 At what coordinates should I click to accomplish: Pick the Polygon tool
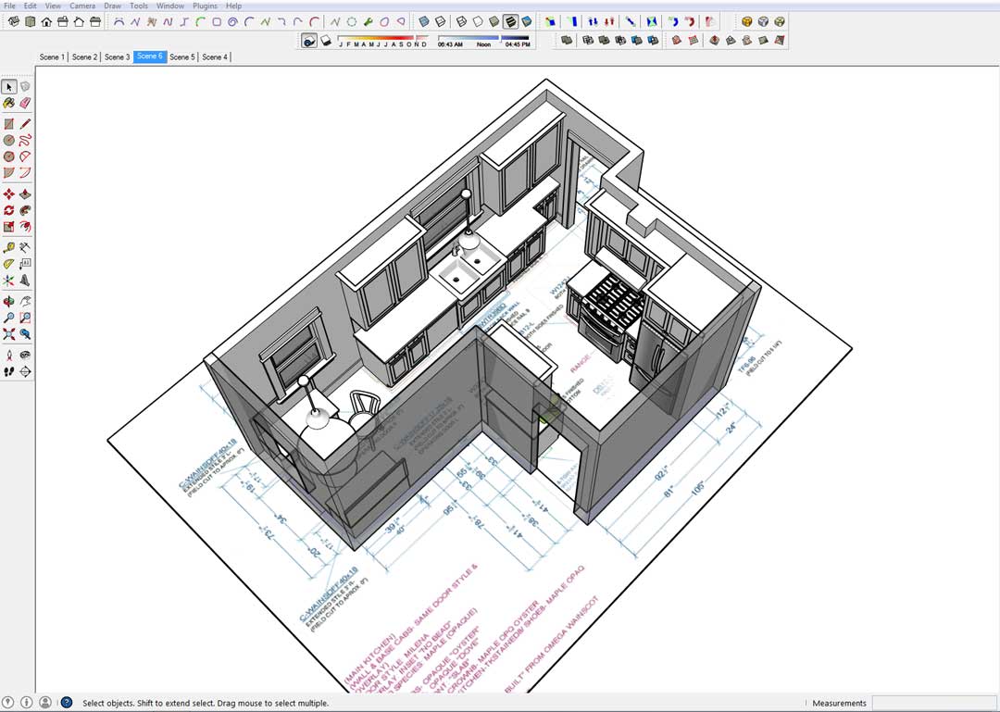click(9, 156)
